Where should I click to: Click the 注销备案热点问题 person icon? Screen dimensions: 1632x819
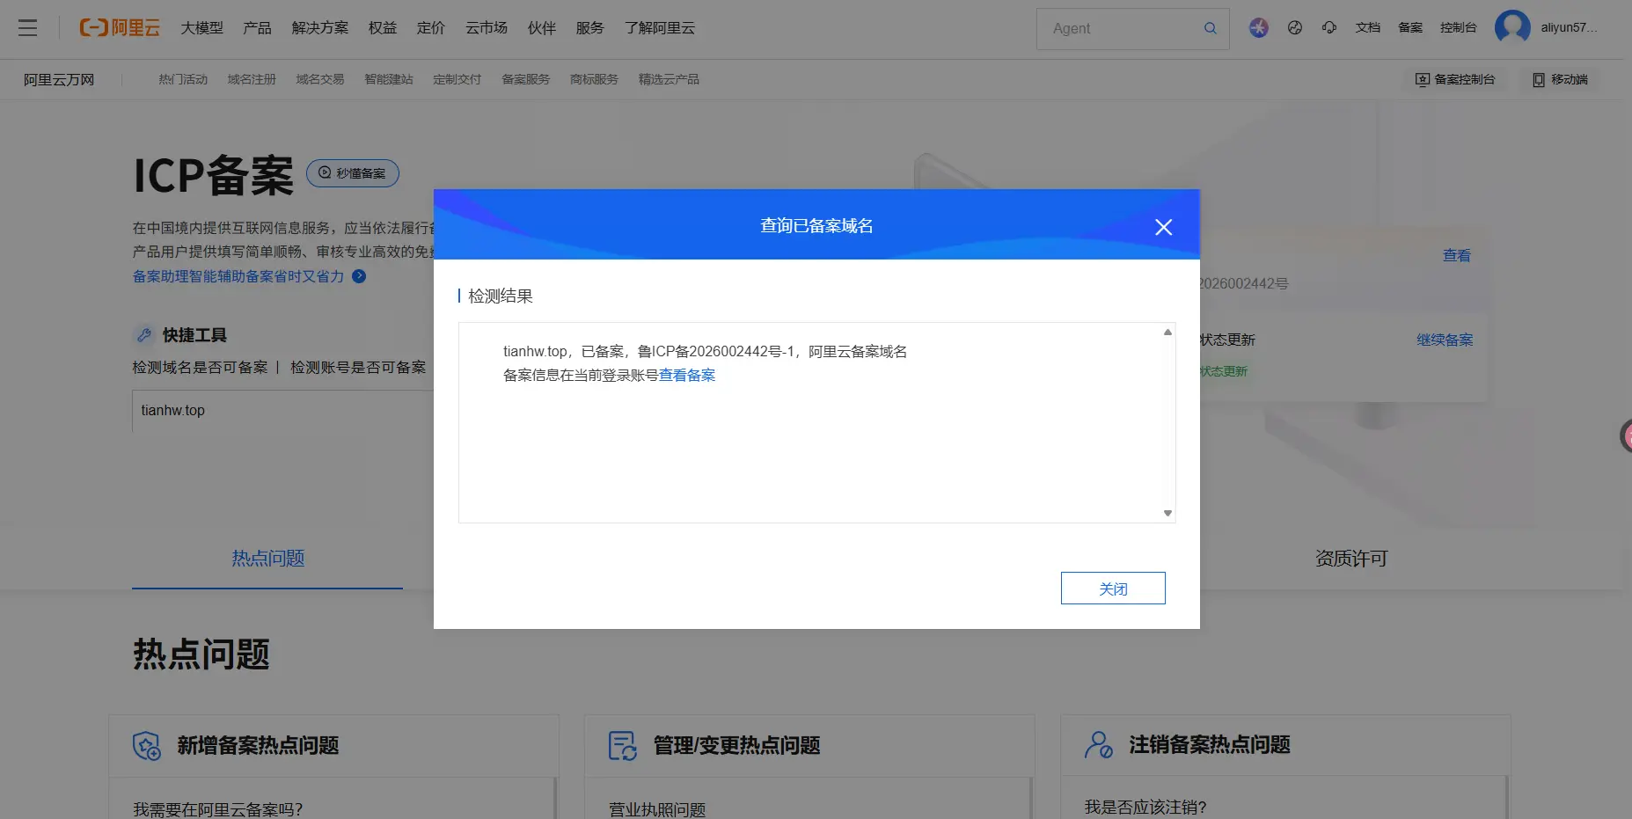1099,745
